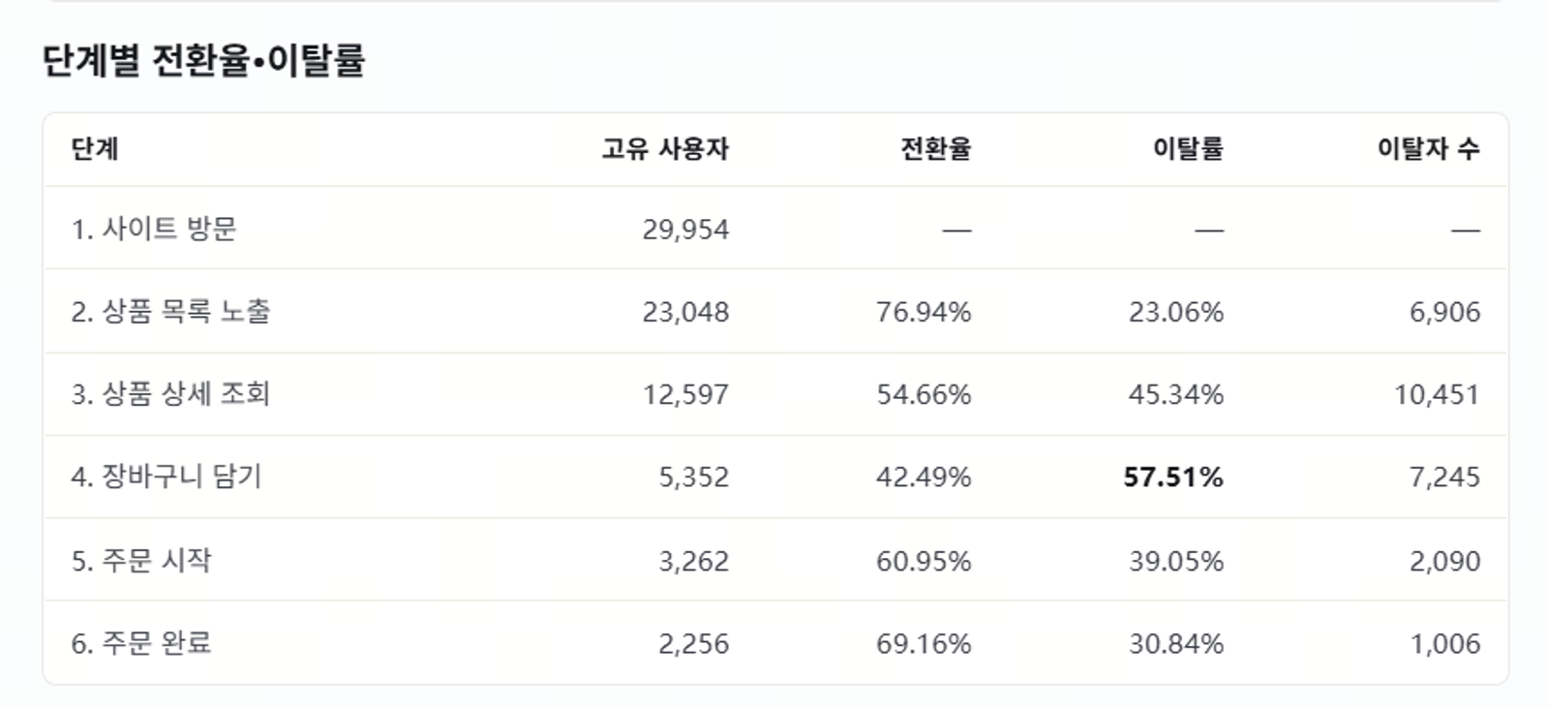Click the 76.94% conversion rate cell
1549x708 pixels.
[924, 312]
